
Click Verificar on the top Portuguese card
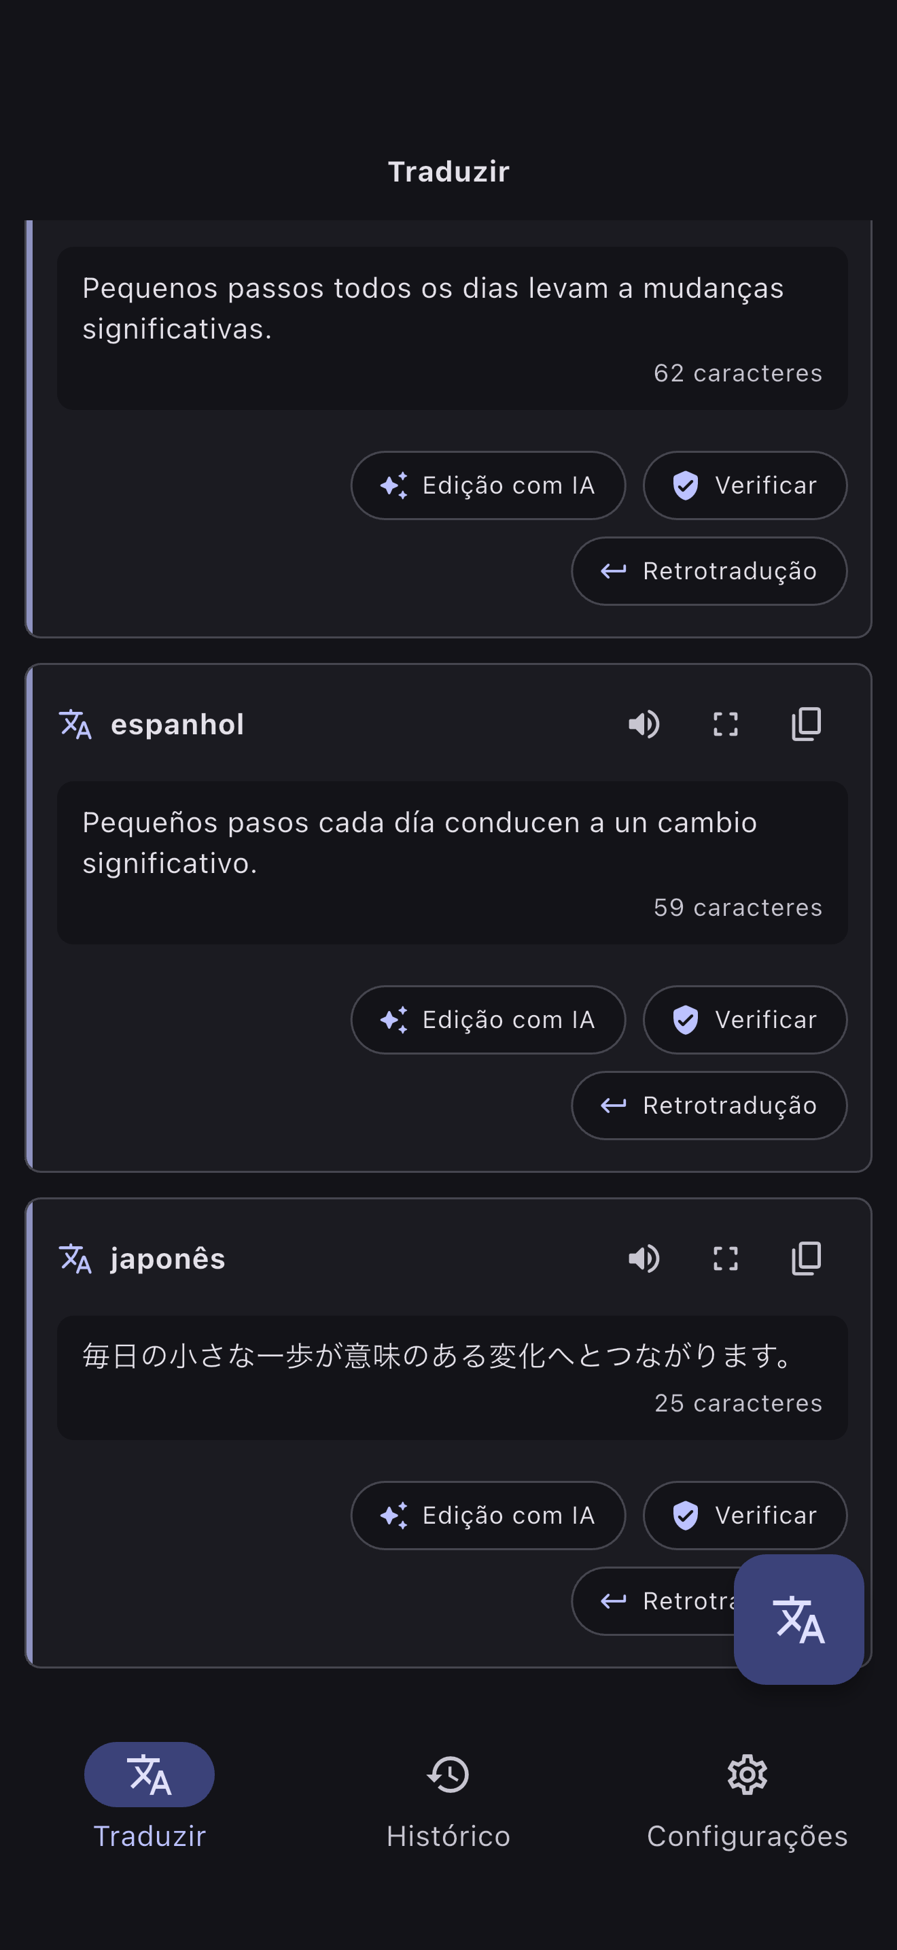[745, 485]
